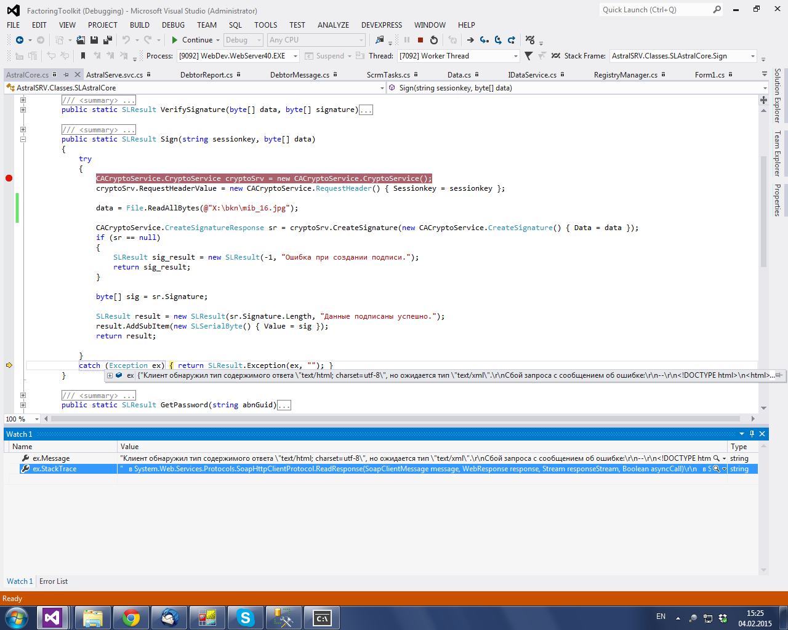Open the Process combo box

238,56
